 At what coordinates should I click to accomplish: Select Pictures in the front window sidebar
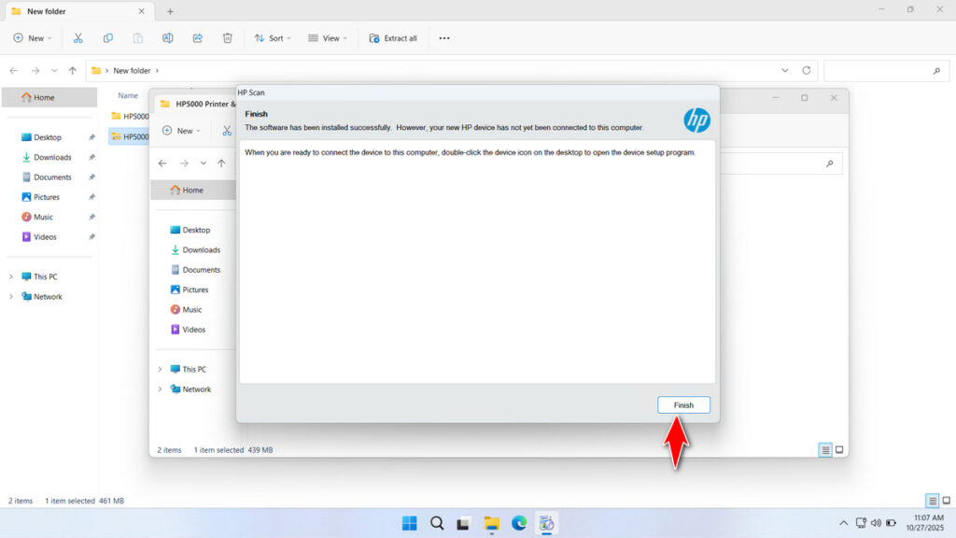coord(195,290)
